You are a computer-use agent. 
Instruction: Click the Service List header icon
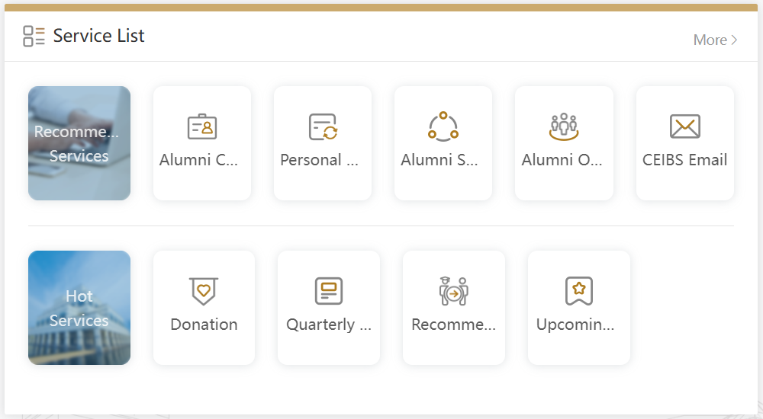click(34, 36)
